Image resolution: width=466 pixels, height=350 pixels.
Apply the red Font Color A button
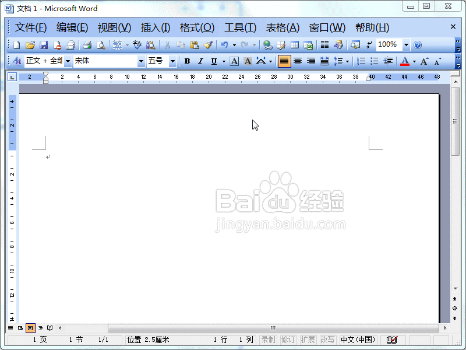(405, 61)
